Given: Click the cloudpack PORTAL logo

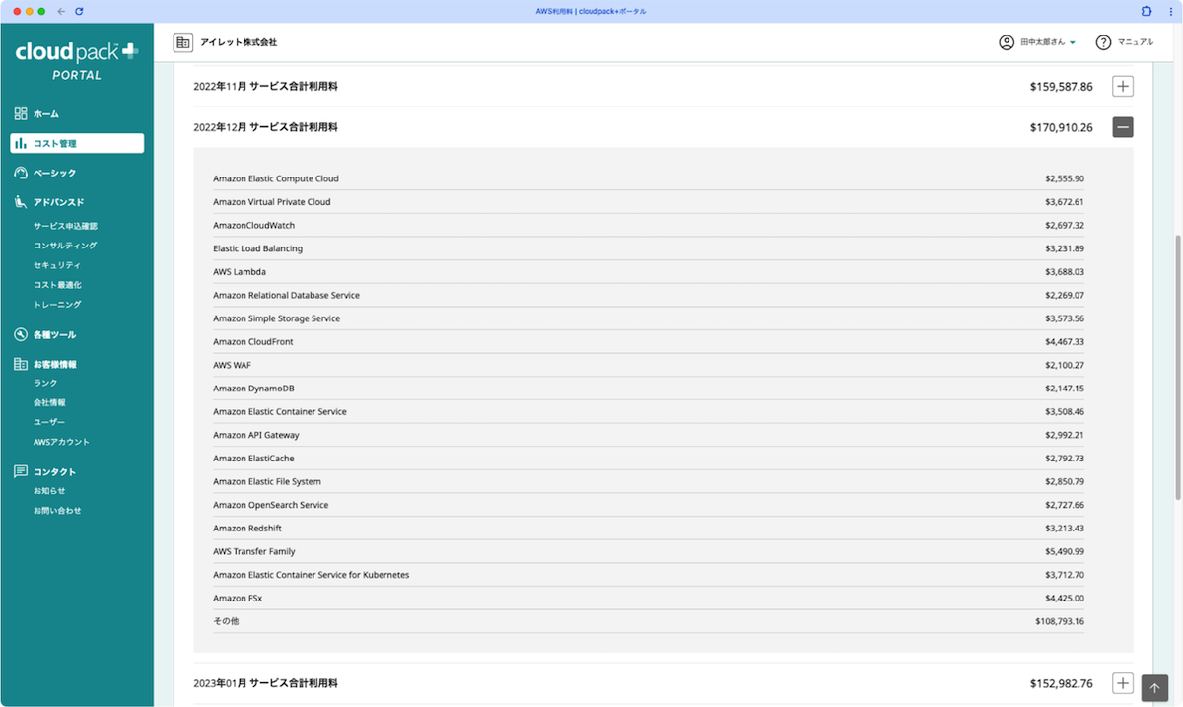Looking at the screenshot, I should point(77,61).
